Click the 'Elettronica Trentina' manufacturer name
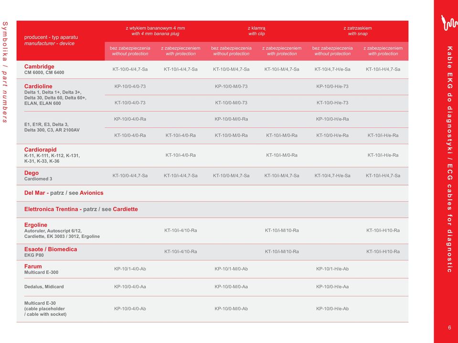The width and height of the screenshot is (458, 343). pyautogui.click(x=51, y=209)
